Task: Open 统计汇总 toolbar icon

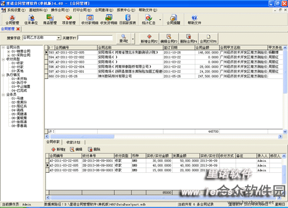Action: click(x=148, y=20)
